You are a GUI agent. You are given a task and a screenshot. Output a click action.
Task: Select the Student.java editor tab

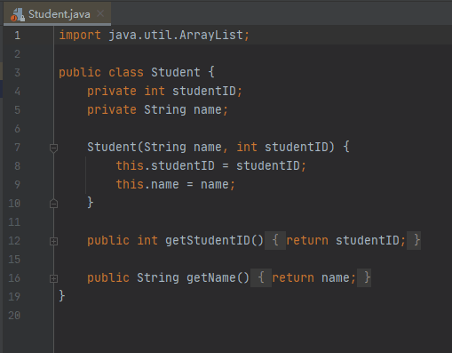click(x=58, y=14)
